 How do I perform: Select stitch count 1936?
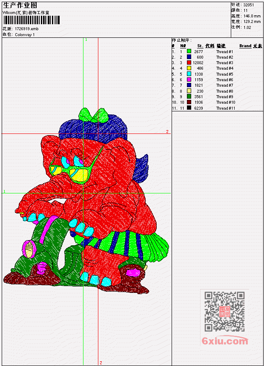[198, 102]
